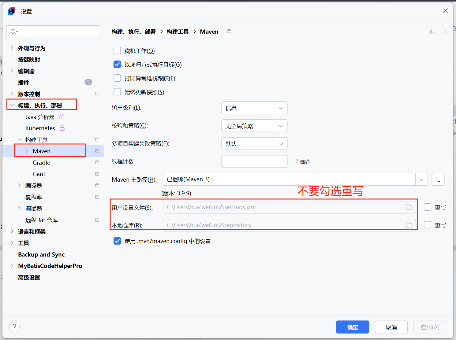Expand the 版本控制 tree node
Screen dimensions: 456x340
12,94
